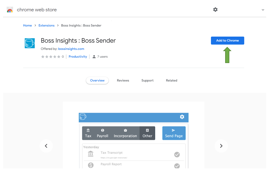The width and height of the screenshot is (269, 173).
Task: Click the star rating row
Action: (x=51, y=57)
